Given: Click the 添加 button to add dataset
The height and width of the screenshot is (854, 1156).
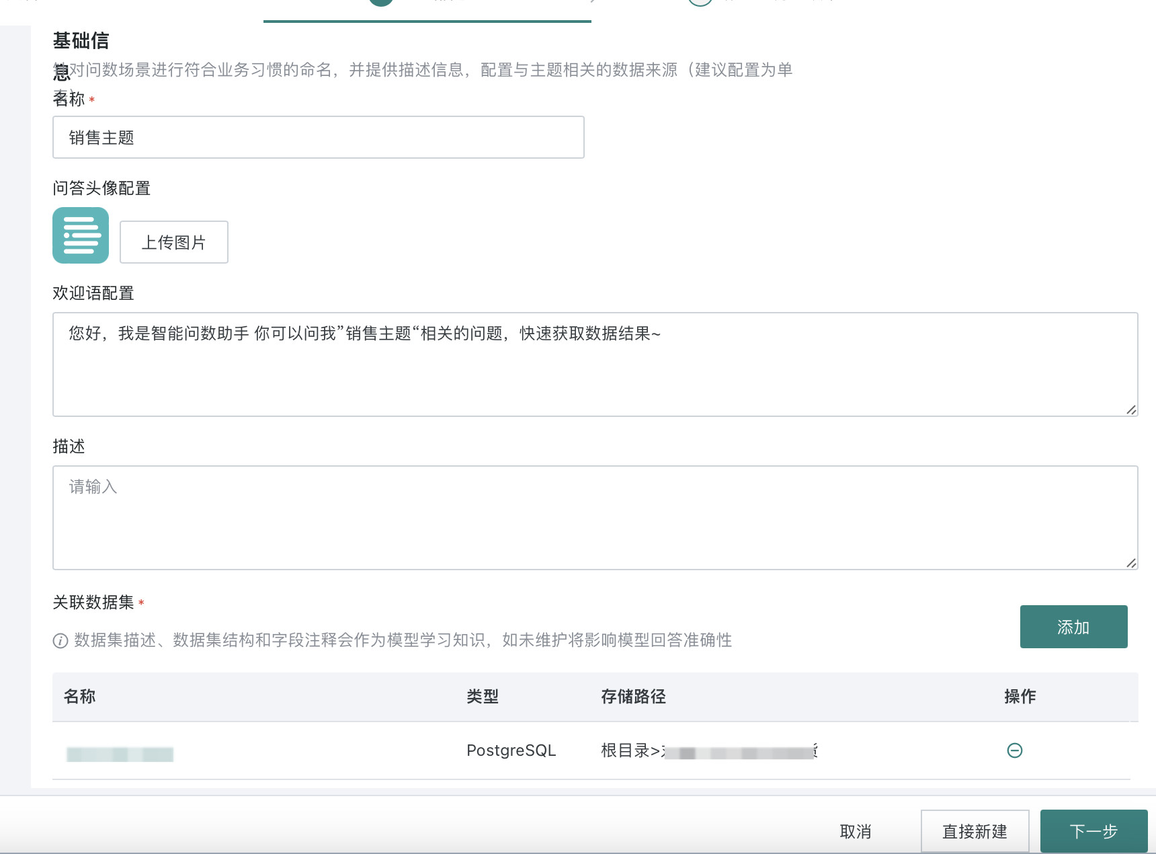Looking at the screenshot, I should click(x=1073, y=627).
